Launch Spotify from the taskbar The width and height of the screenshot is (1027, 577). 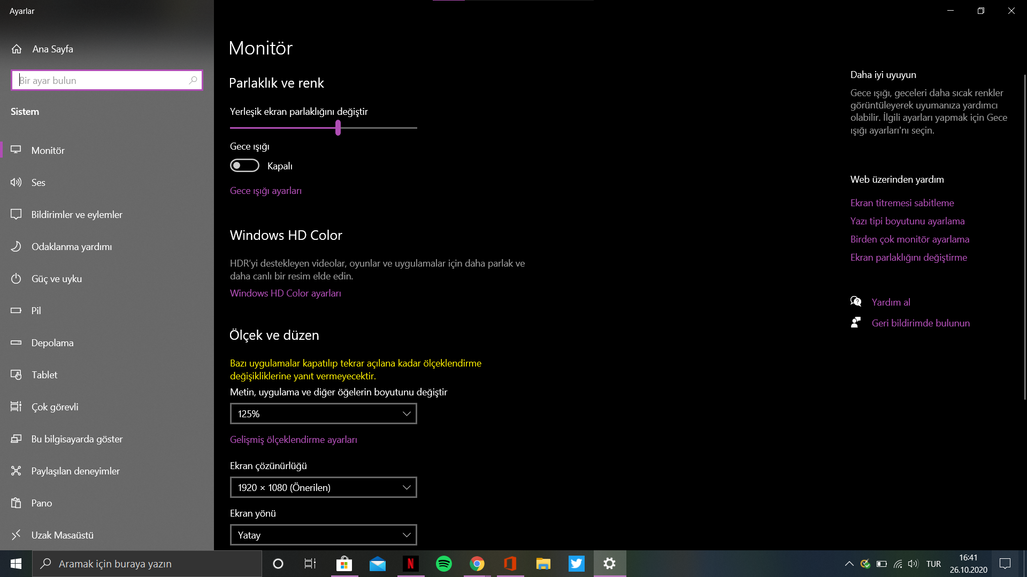click(443, 564)
